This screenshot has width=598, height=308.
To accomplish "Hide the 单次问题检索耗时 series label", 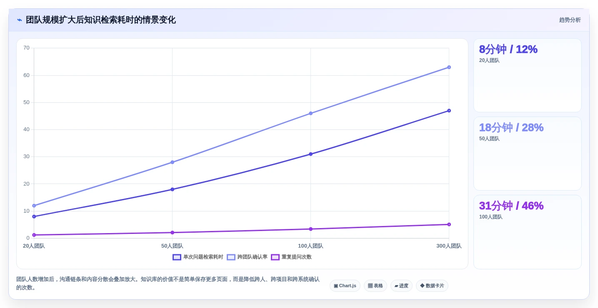I will coord(203,257).
